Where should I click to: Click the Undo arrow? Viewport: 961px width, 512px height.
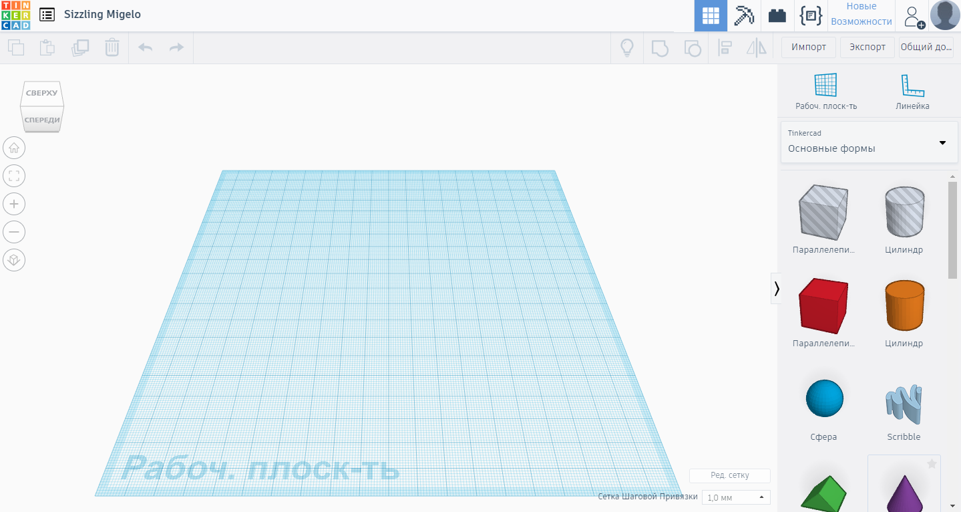tap(145, 47)
